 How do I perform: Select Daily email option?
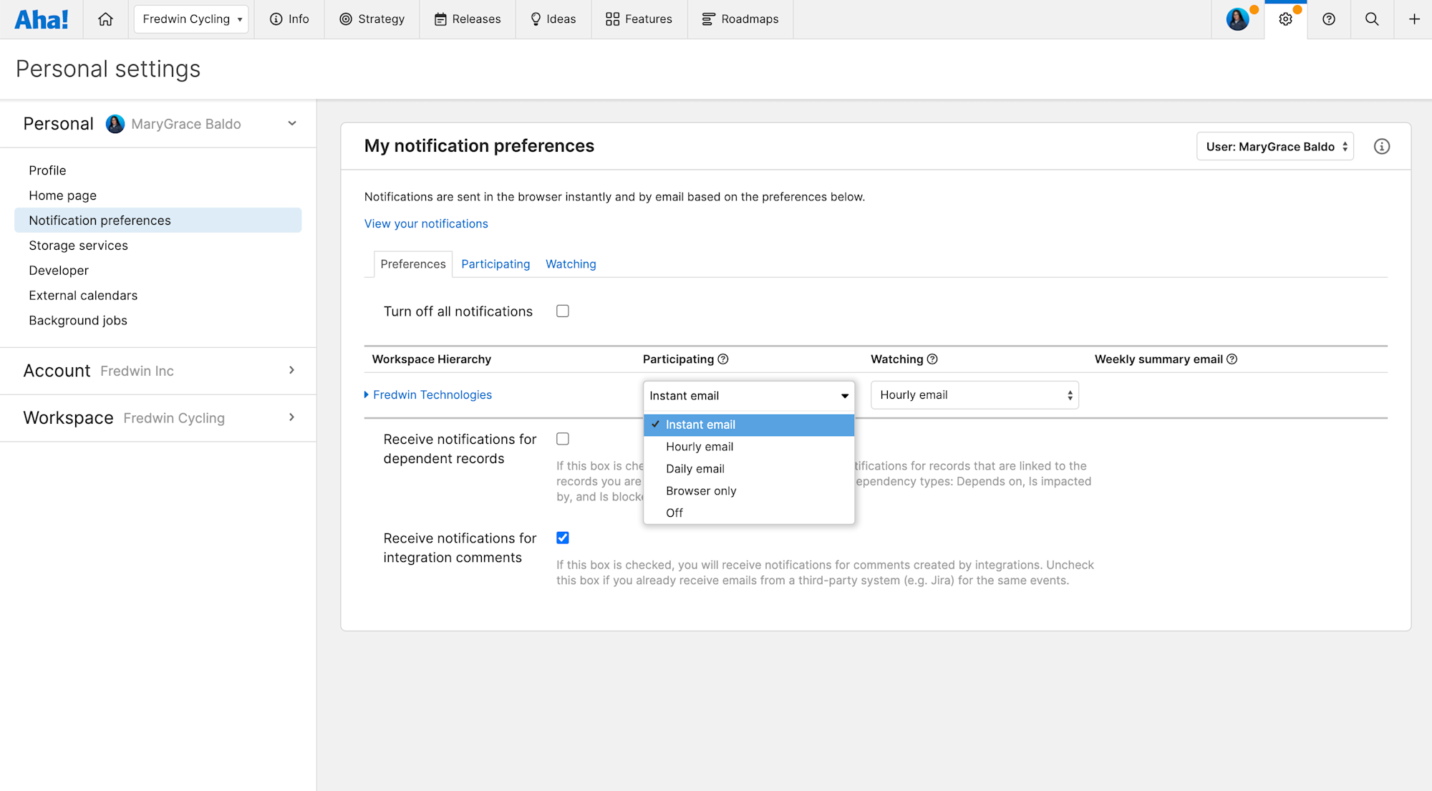click(x=695, y=469)
